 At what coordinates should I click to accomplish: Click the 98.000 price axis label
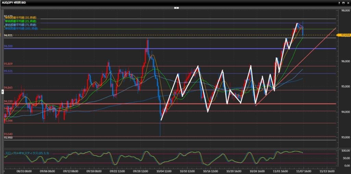(x=344, y=11)
